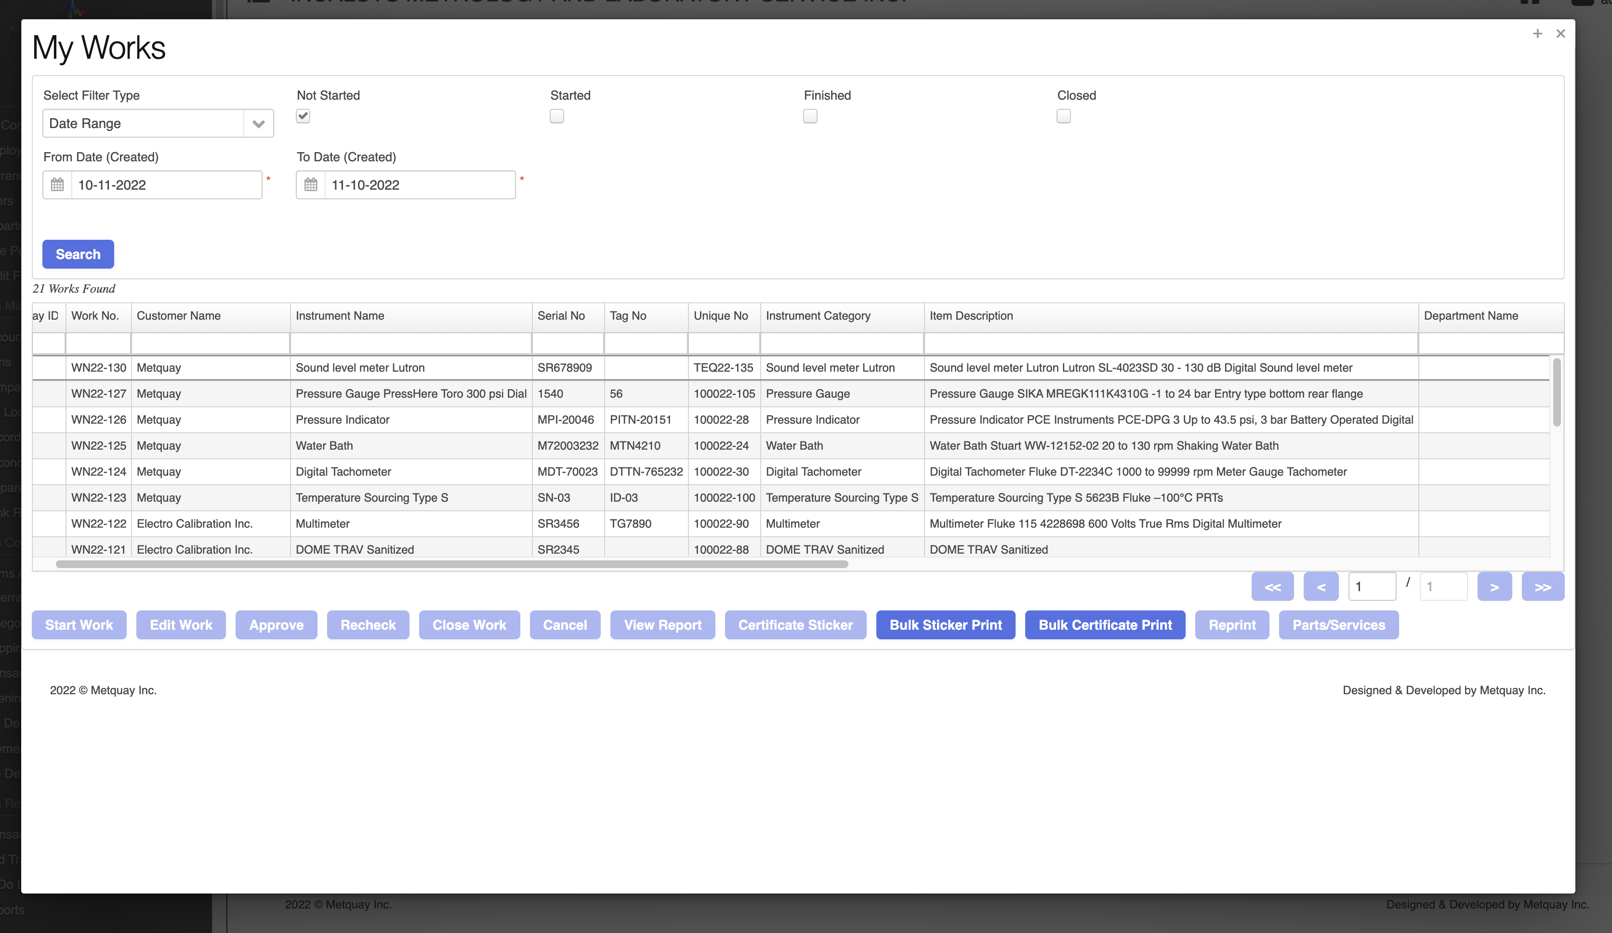Click the Bulk Sticker Print button
The height and width of the screenshot is (933, 1612).
click(945, 625)
